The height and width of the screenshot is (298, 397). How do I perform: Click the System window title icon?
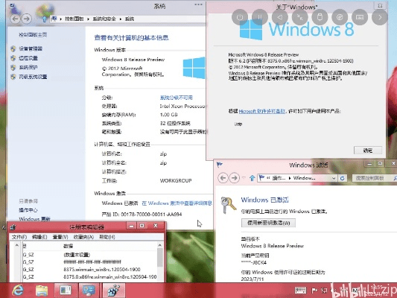pos(12,5)
